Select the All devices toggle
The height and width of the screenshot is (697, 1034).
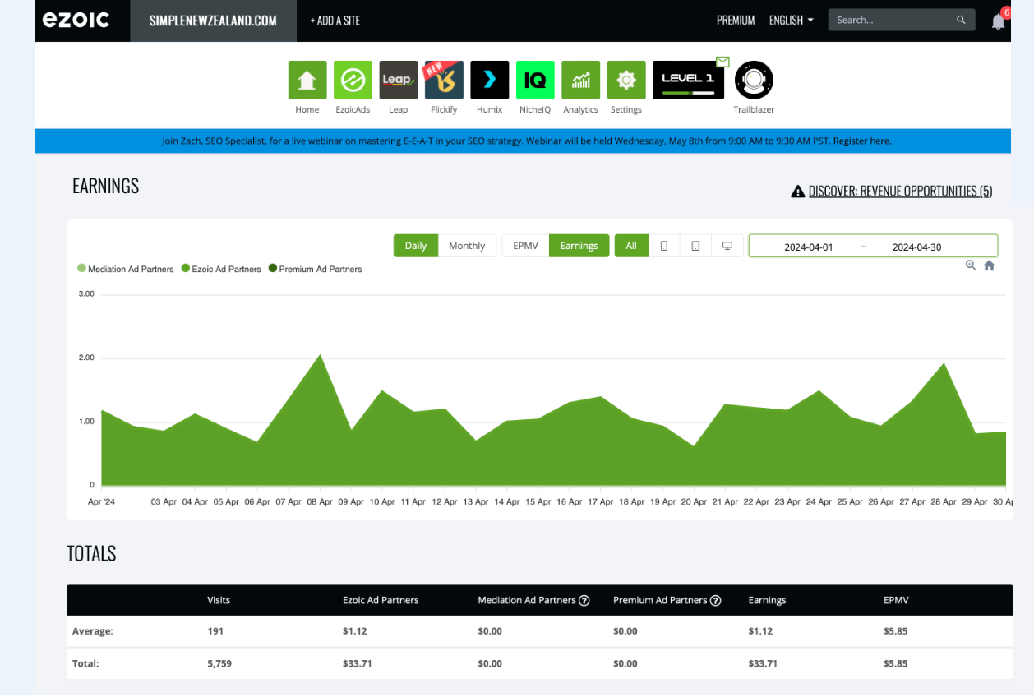(631, 246)
